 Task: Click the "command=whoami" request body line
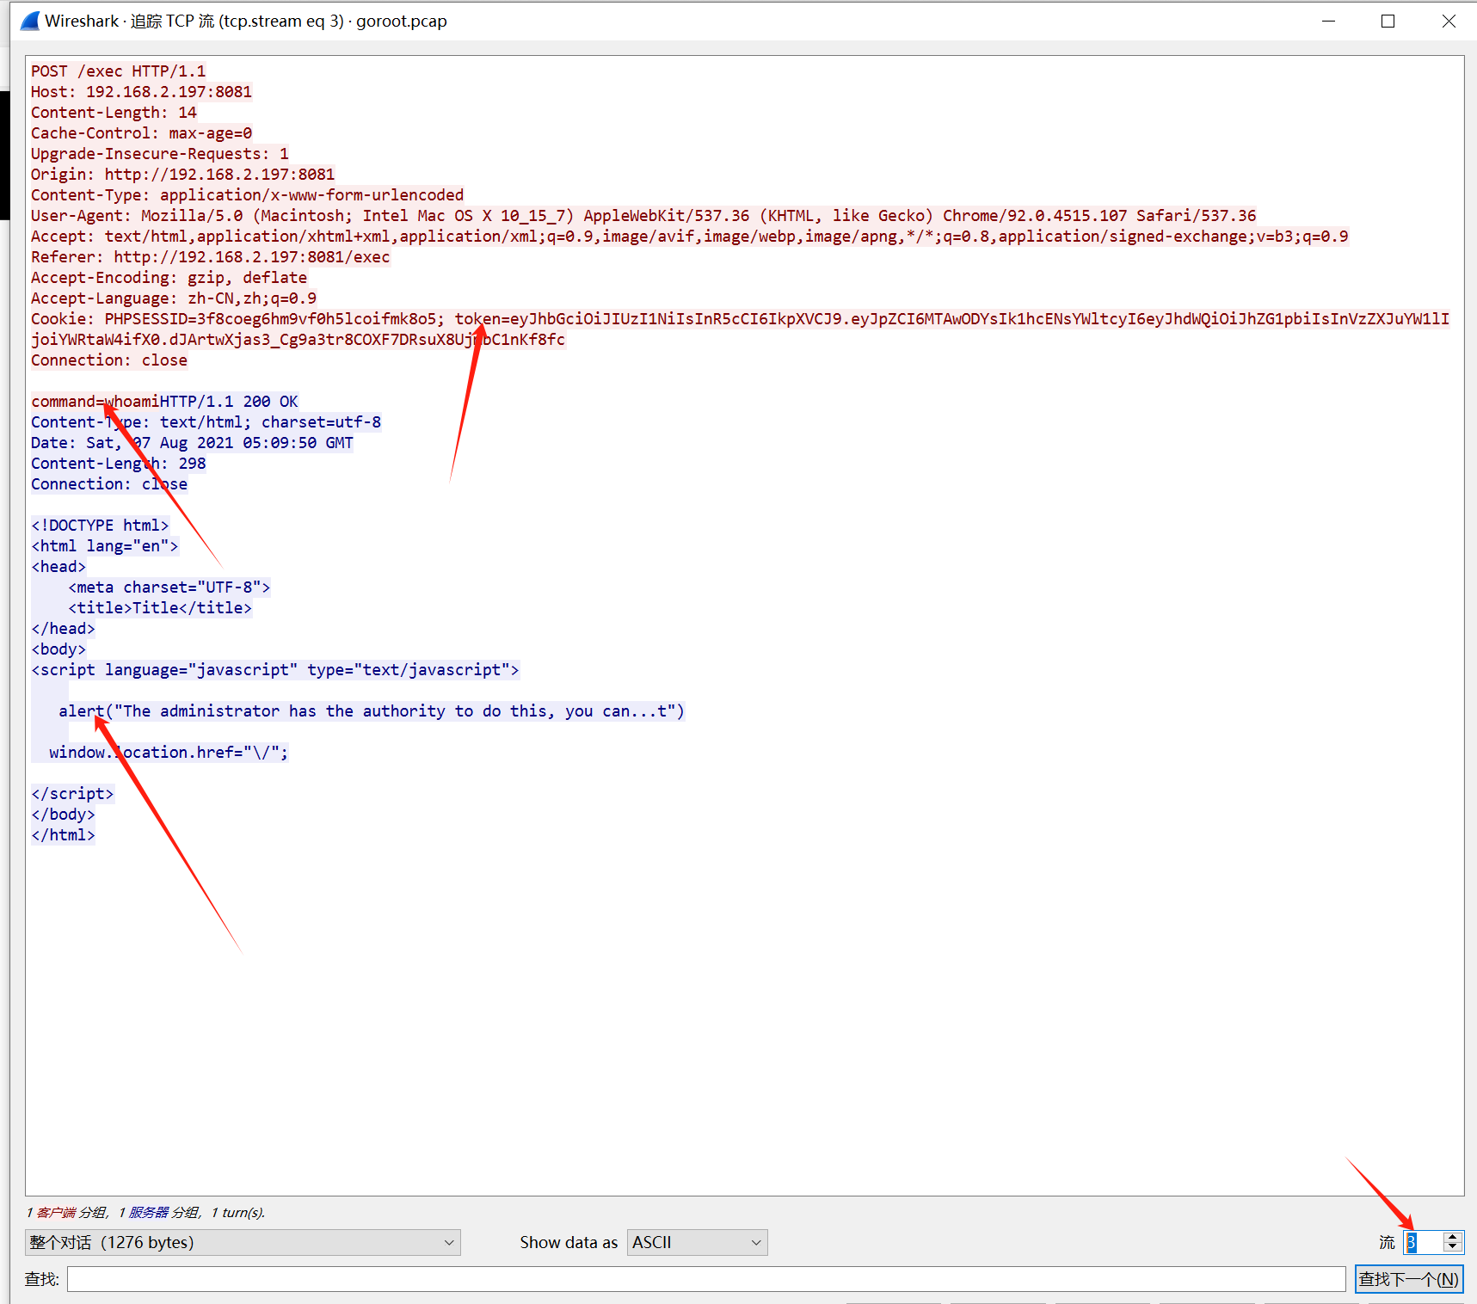pos(95,402)
